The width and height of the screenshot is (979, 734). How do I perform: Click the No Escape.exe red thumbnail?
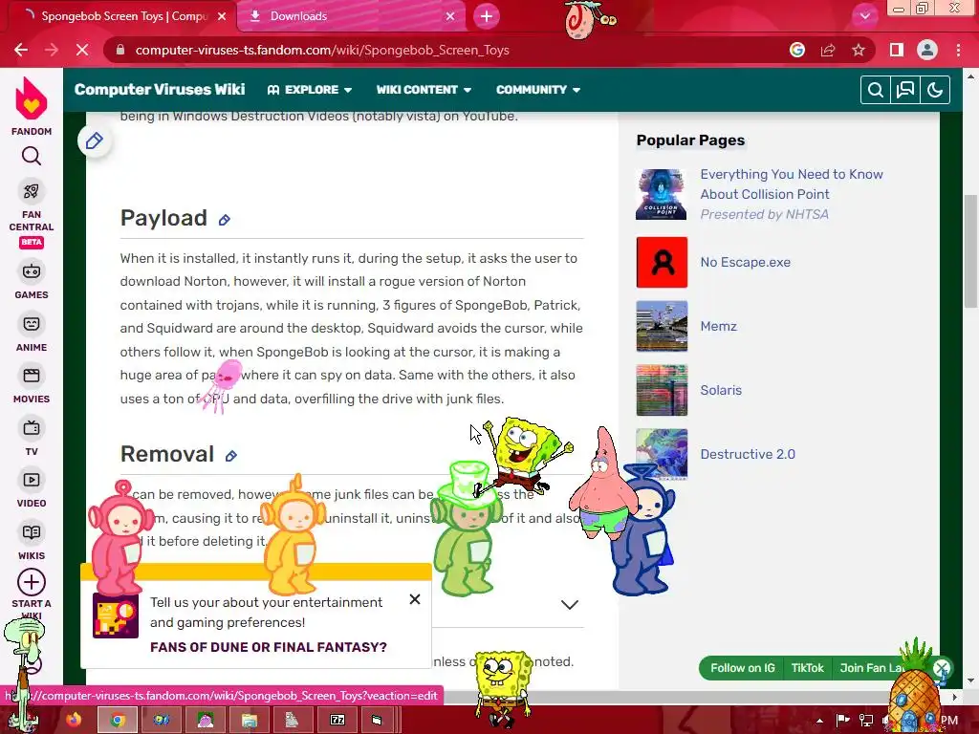(x=662, y=262)
